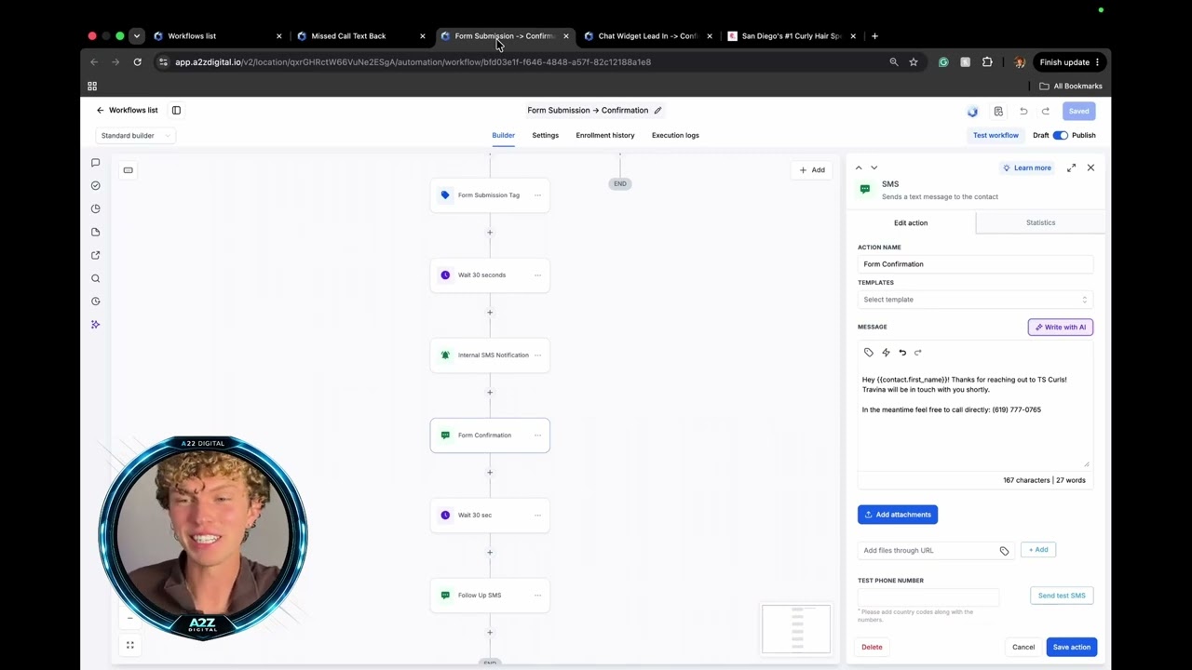Click the keyboard shortcuts icon on the canvas
This screenshot has width=1192, height=670.
(129, 170)
